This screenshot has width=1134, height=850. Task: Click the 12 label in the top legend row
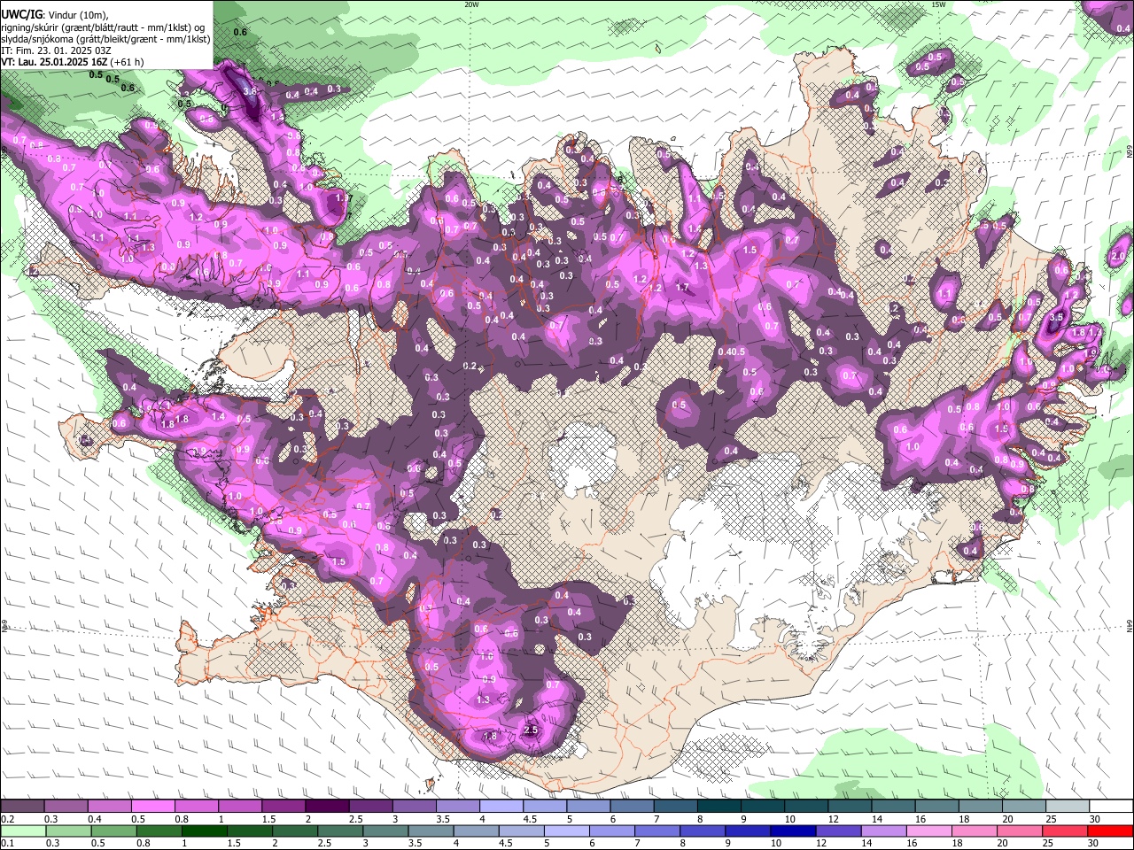[x=833, y=819]
